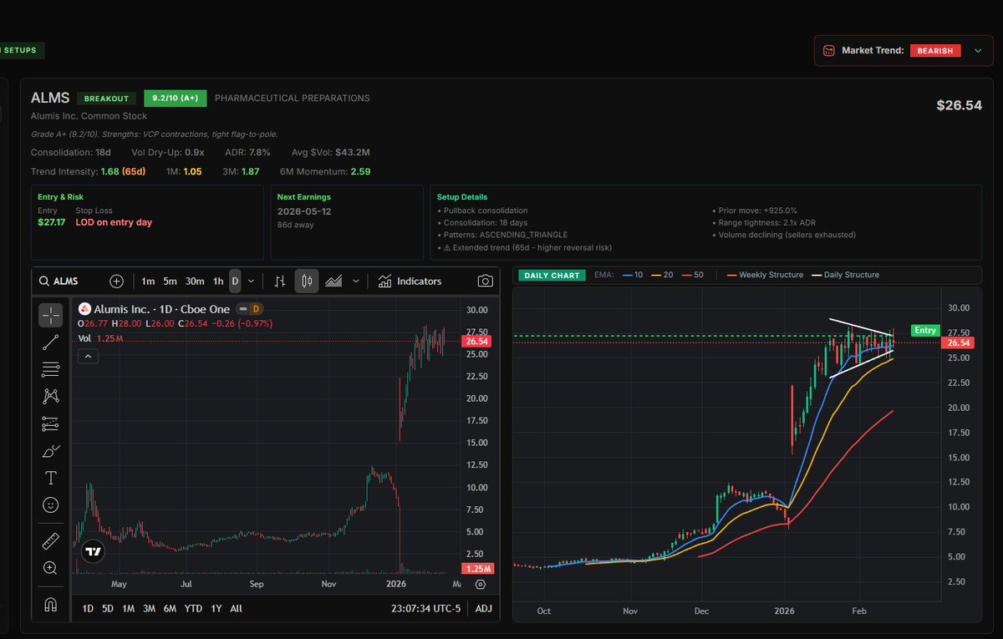Click the PHARMACEUTICAL PREPARATIONS label
Screen dimensions: 1003x639
[292, 98]
